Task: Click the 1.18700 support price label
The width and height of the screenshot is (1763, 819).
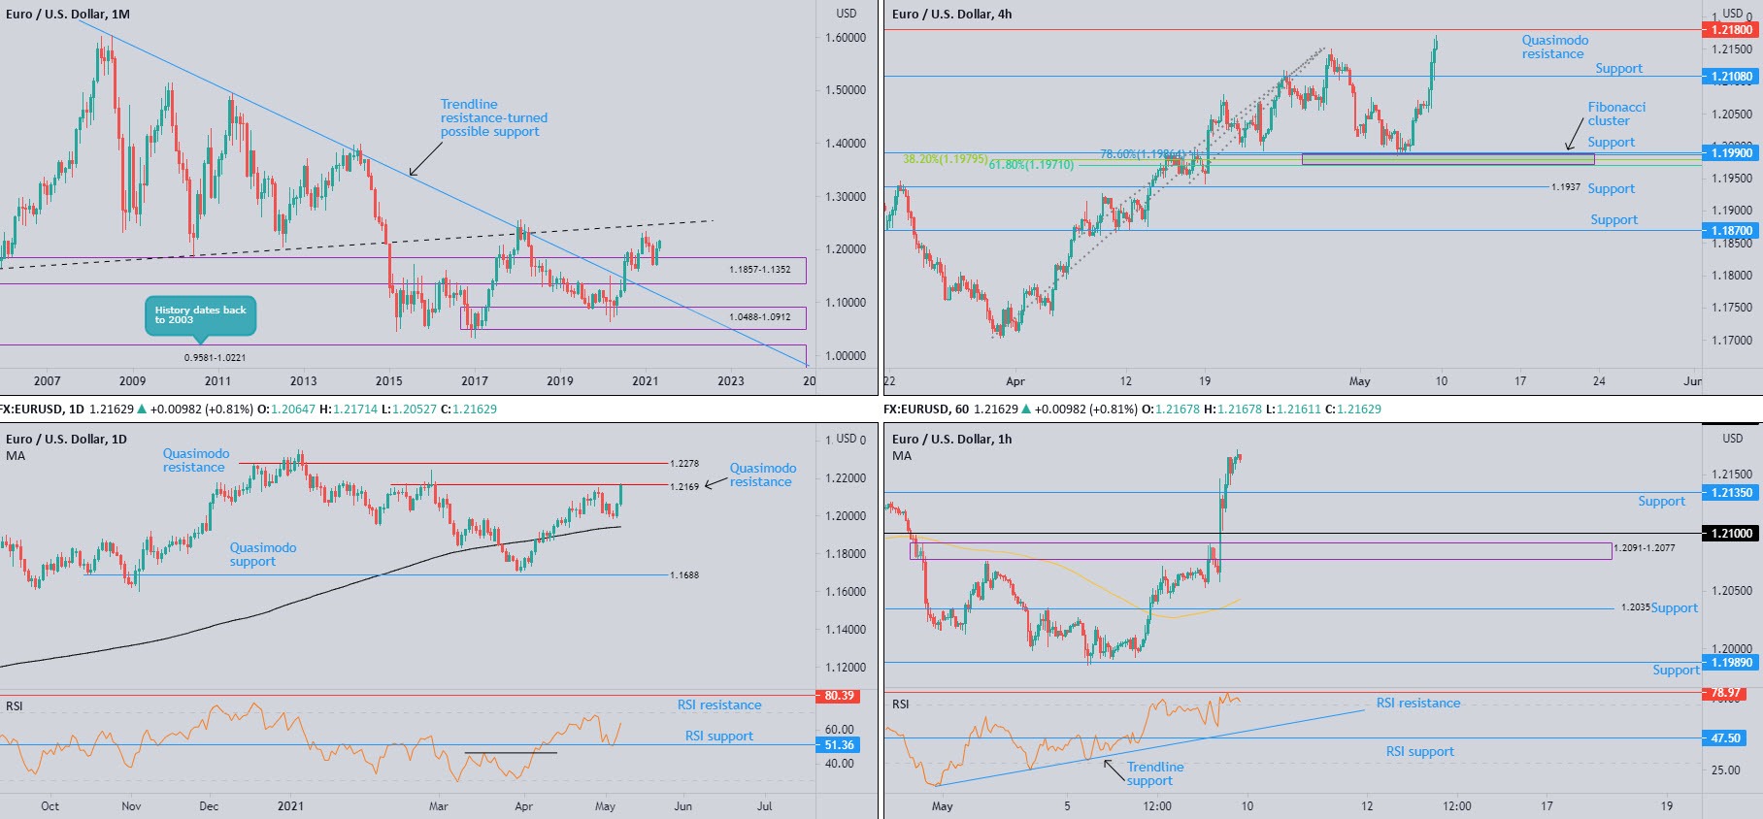Action: 1731,231
